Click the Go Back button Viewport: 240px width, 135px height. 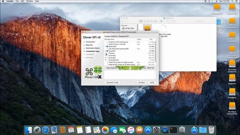141,82
